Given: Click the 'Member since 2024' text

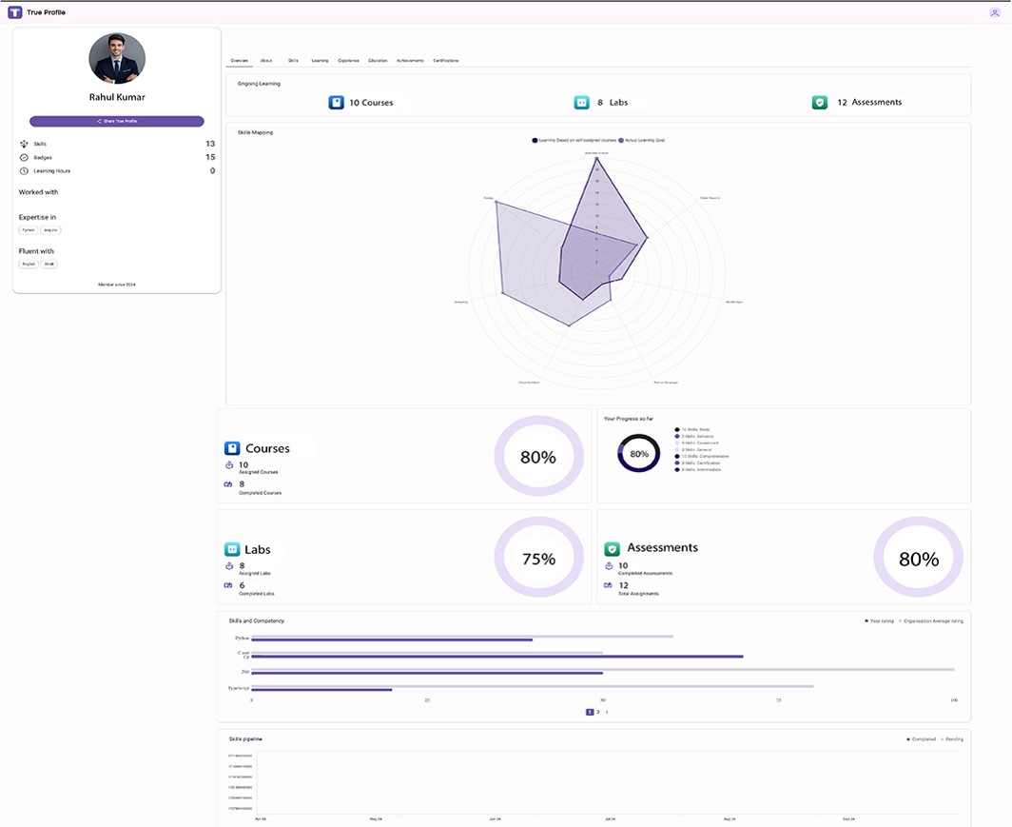Looking at the screenshot, I should (117, 285).
